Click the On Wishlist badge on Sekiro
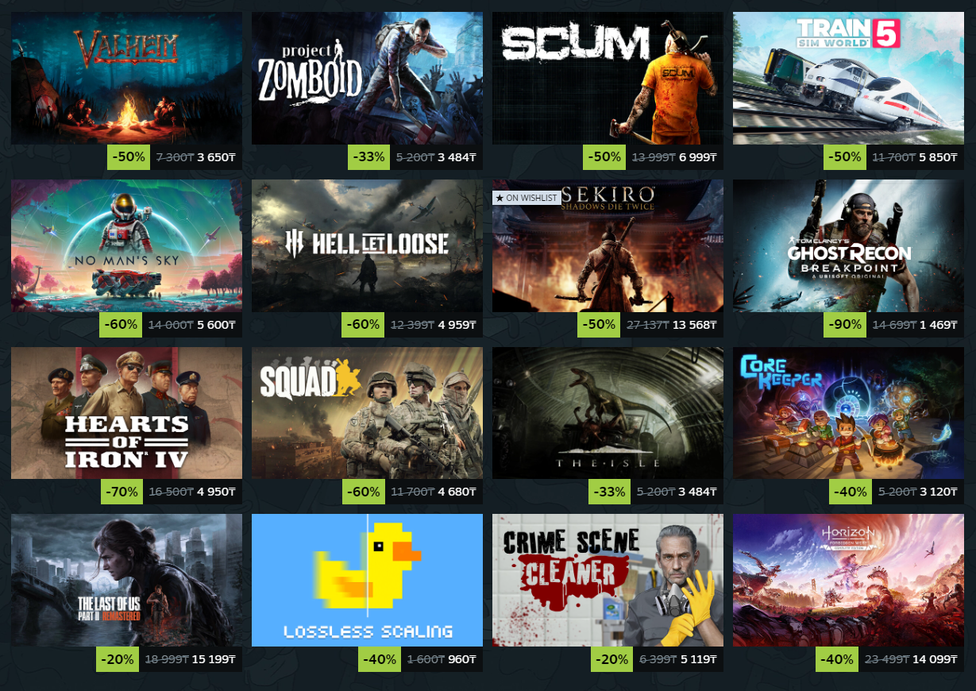 pyautogui.click(x=525, y=198)
